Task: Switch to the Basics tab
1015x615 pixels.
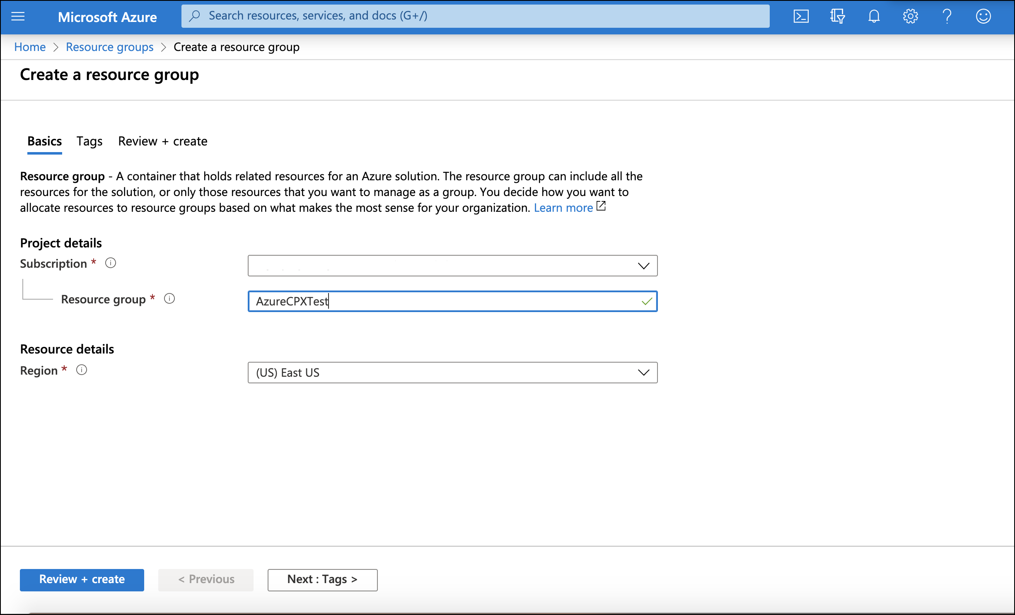Action: pyautogui.click(x=45, y=141)
